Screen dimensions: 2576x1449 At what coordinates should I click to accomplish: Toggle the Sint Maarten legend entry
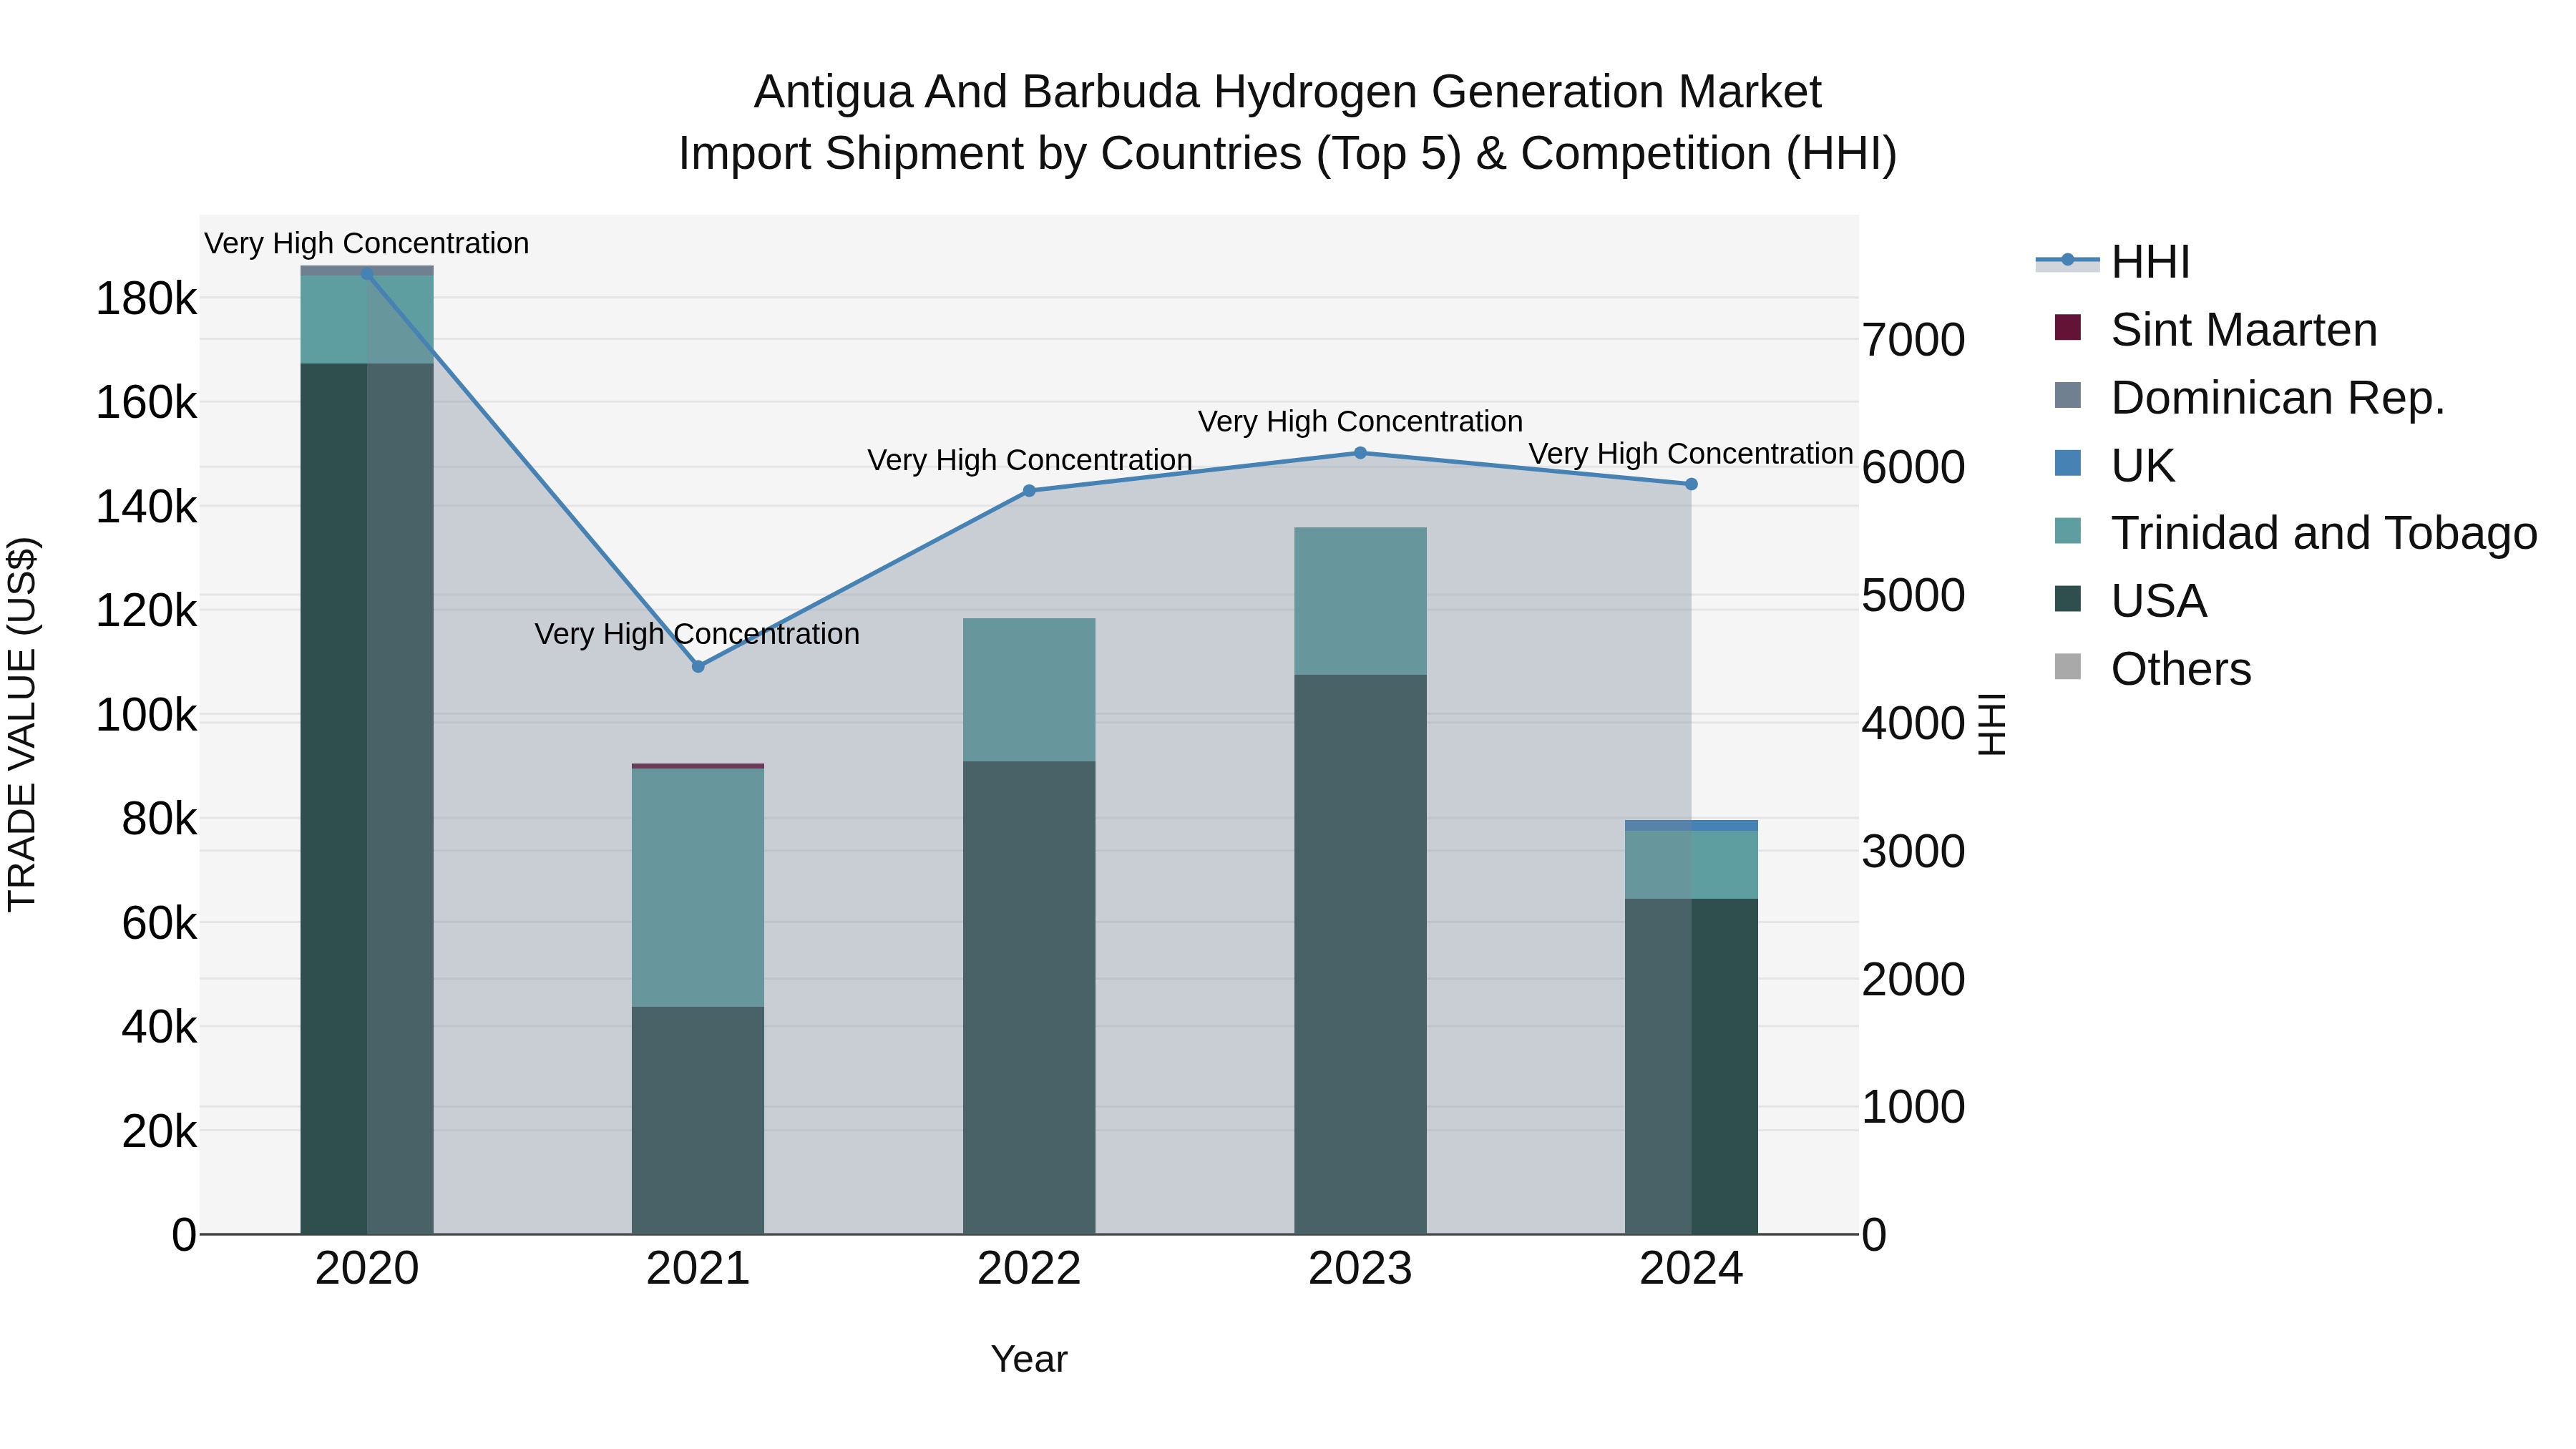2215,330
